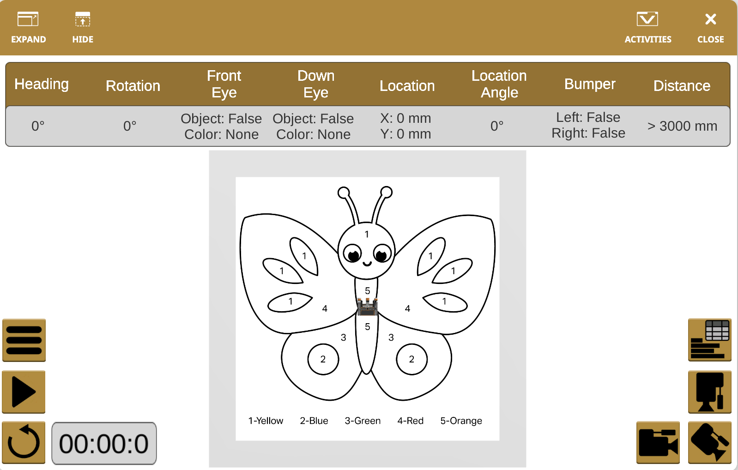The image size is (738, 470).
Task: Click the Front Eye Object value
Action: click(x=221, y=119)
